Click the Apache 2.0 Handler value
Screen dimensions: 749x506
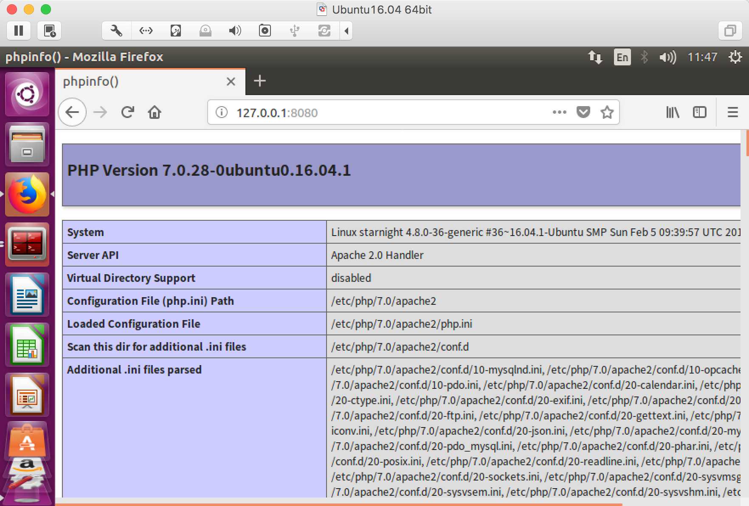[x=377, y=255]
